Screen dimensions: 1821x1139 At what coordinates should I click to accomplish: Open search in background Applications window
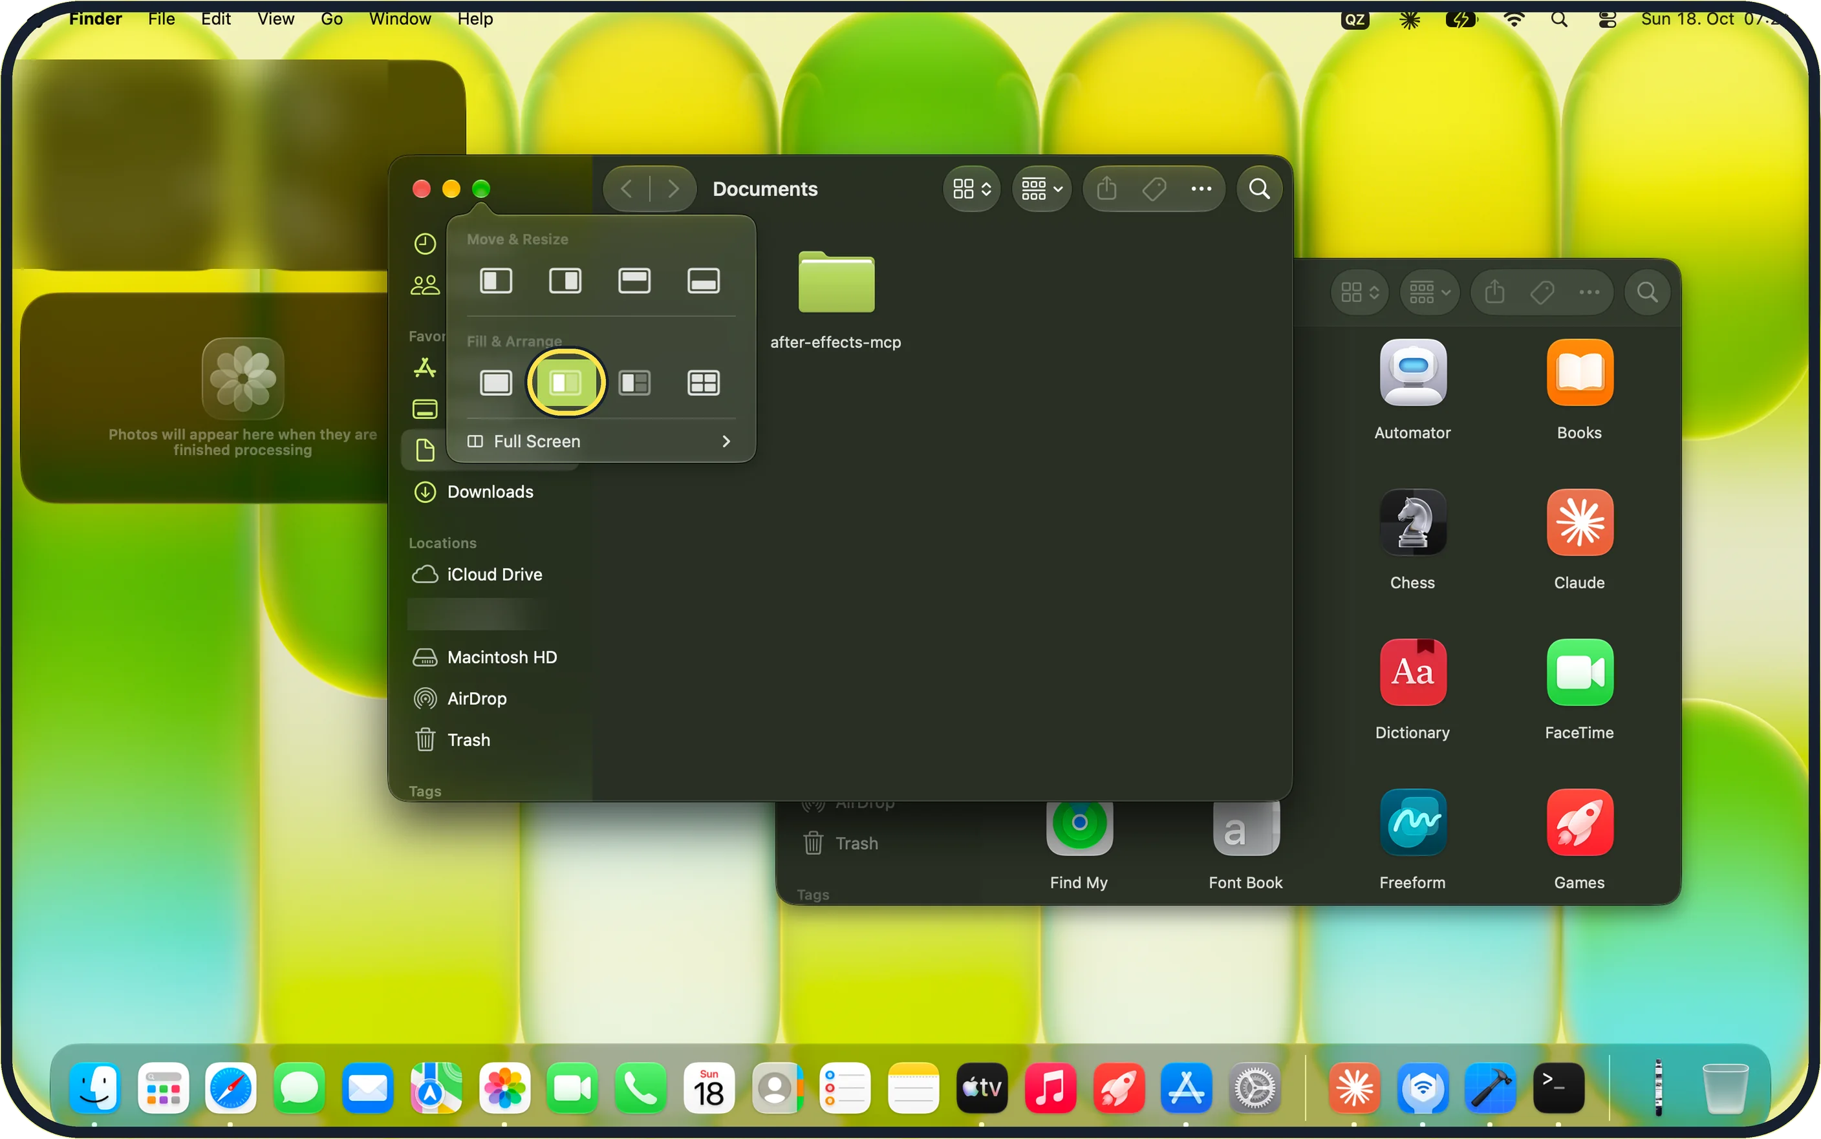click(x=1648, y=292)
